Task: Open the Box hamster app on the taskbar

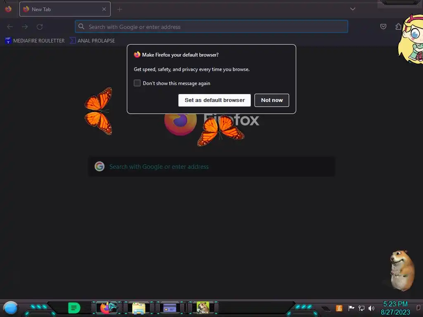Action: 203,308
